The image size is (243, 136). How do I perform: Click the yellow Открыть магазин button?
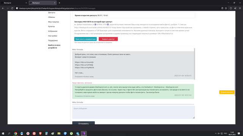pyautogui.click(x=227, y=92)
